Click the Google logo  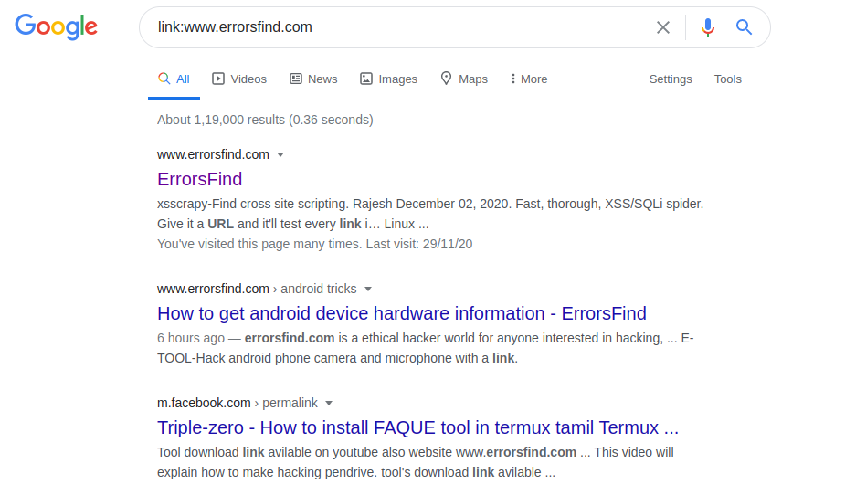pos(56,27)
